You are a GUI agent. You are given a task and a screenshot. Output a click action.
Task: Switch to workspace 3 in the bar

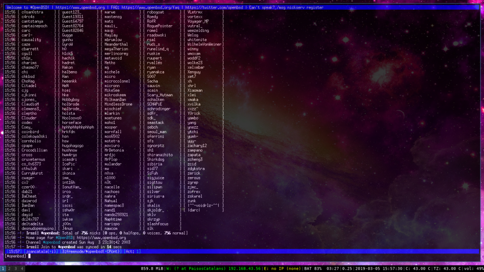pyautogui.click(x=16, y=269)
